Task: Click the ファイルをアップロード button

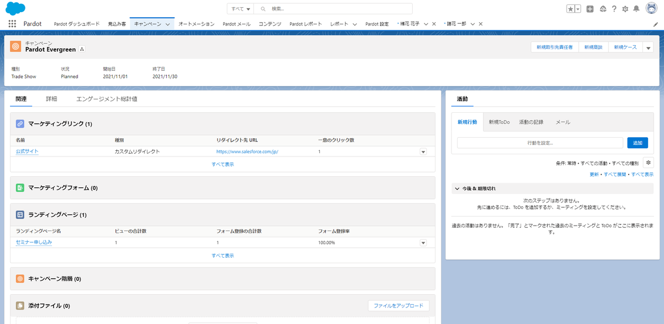Action: click(x=398, y=306)
